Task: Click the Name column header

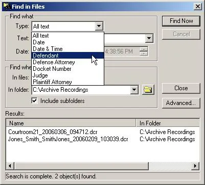Action: coord(71,123)
